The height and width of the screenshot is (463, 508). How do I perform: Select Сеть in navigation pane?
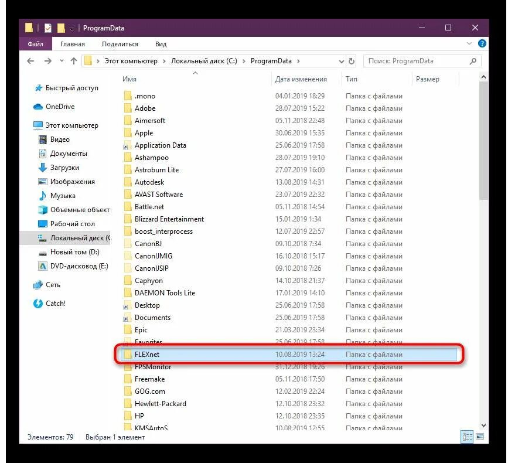(53, 285)
